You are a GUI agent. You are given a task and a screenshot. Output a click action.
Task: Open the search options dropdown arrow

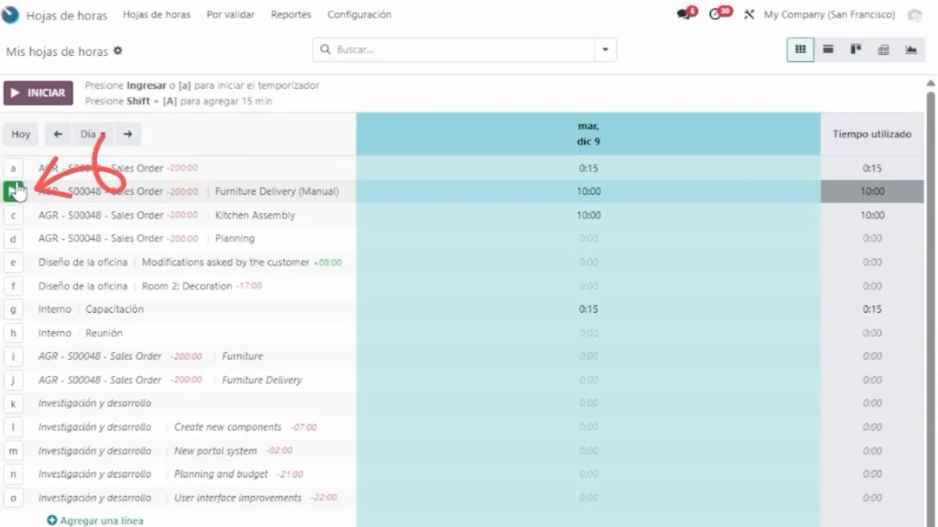coord(605,49)
